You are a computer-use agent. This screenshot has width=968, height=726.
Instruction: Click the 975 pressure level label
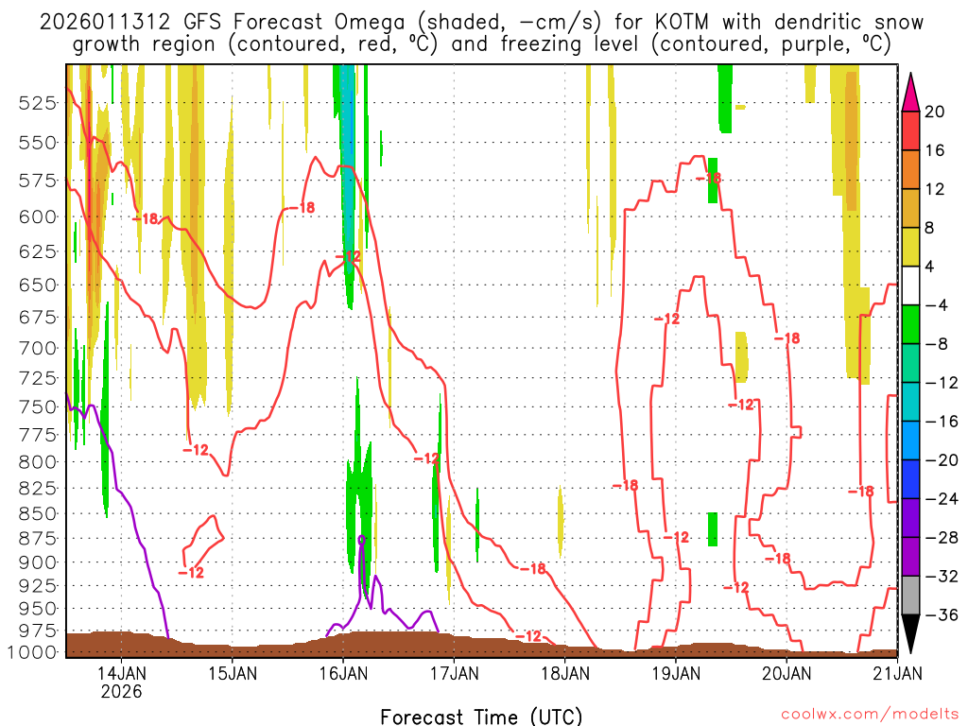38,631
